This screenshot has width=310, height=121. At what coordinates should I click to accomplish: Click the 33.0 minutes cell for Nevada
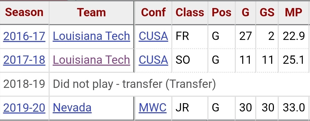click(x=294, y=108)
